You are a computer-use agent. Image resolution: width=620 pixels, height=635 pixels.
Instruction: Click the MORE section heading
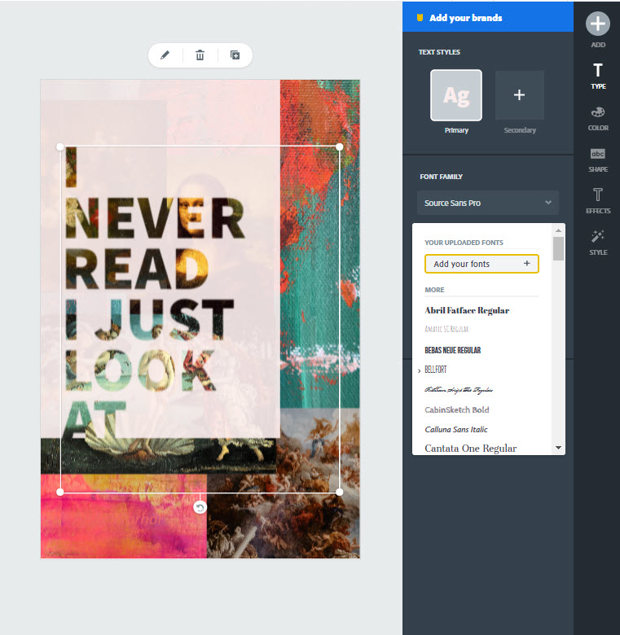[x=434, y=290]
